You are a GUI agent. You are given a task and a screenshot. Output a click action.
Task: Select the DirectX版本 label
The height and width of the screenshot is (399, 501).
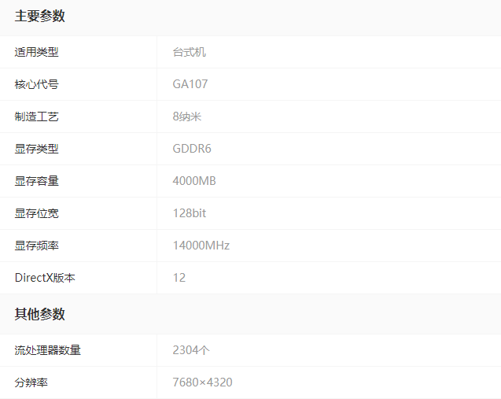click(45, 278)
